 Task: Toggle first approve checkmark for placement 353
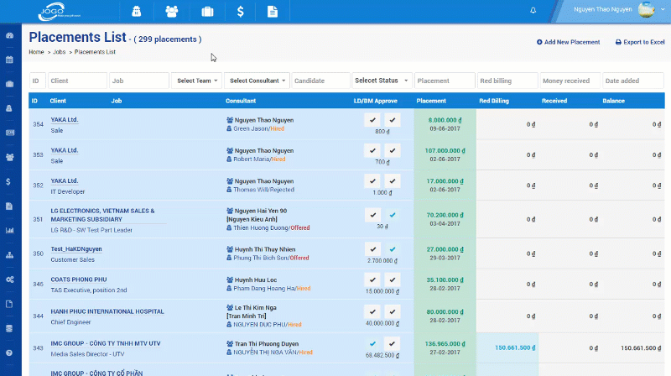pos(372,150)
